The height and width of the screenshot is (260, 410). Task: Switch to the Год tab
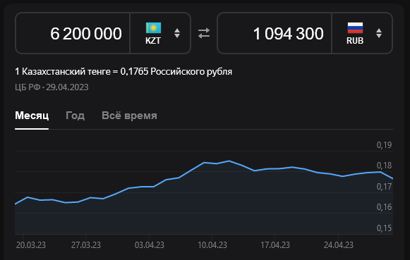click(75, 116)
